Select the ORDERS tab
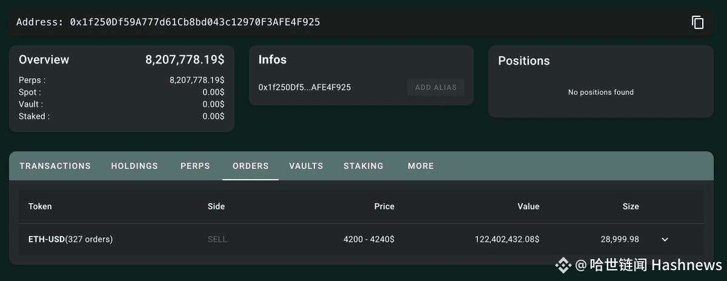Image resolution: width=727 pixels, height=281 pixels. [250, 166]
